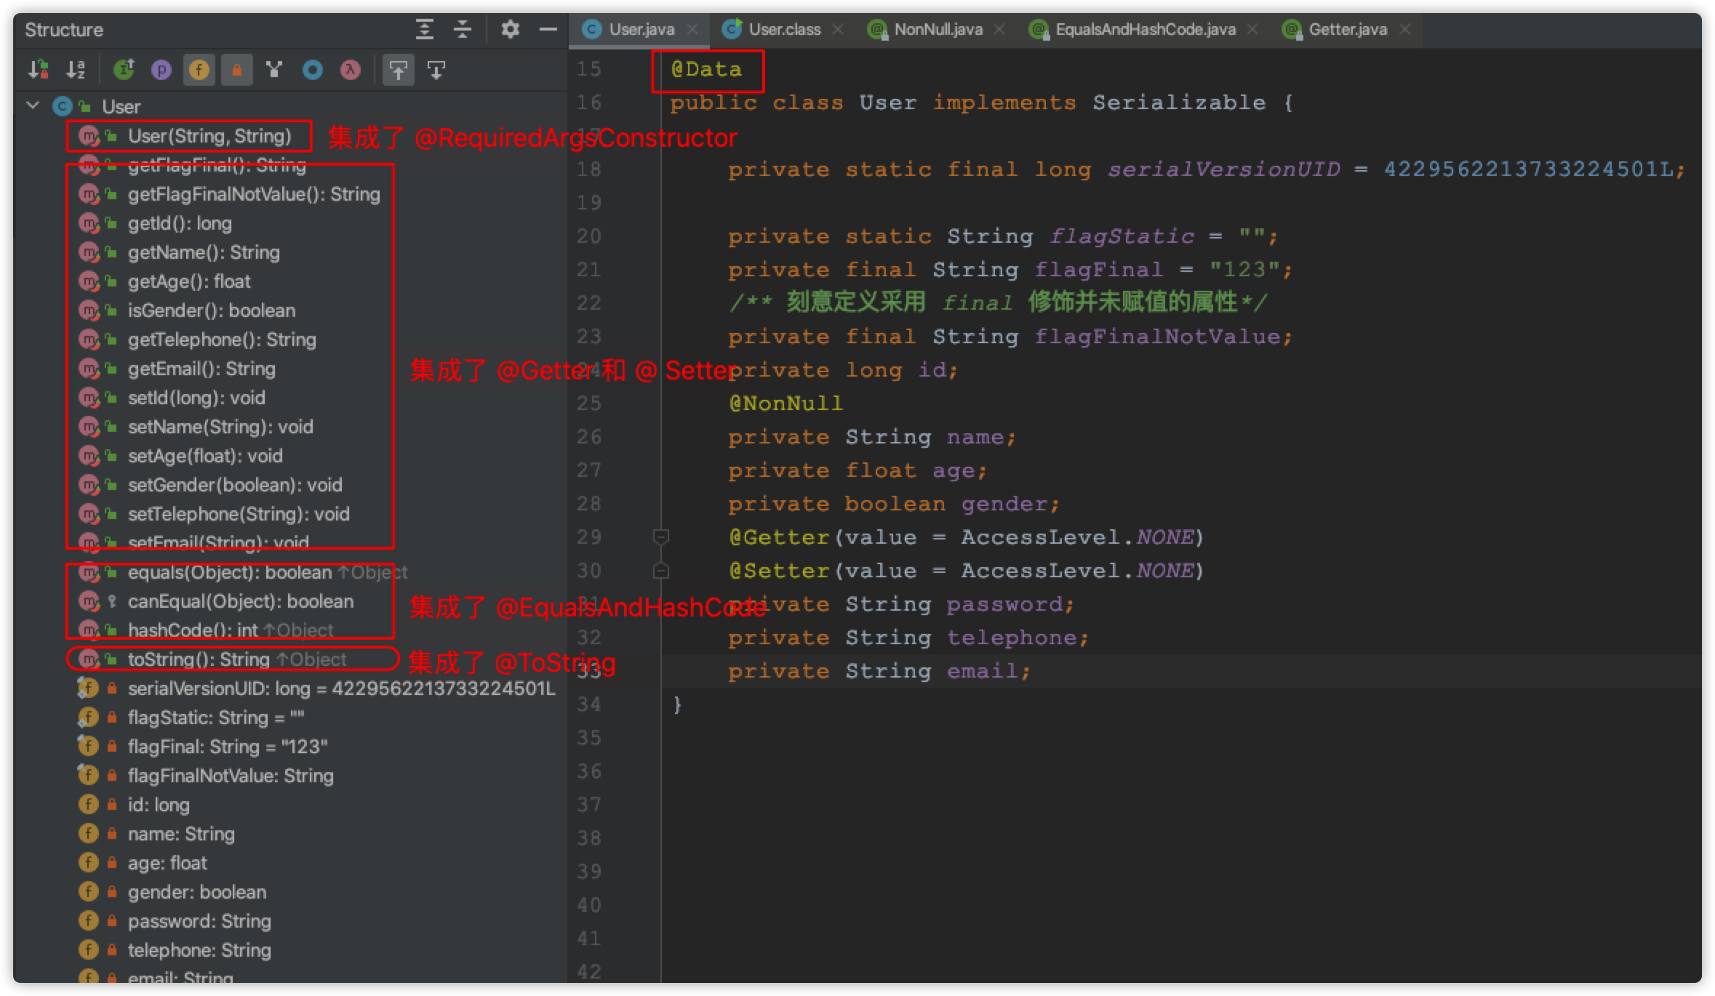Select flagFinalNotValue: String field

[x=231, y=776]
